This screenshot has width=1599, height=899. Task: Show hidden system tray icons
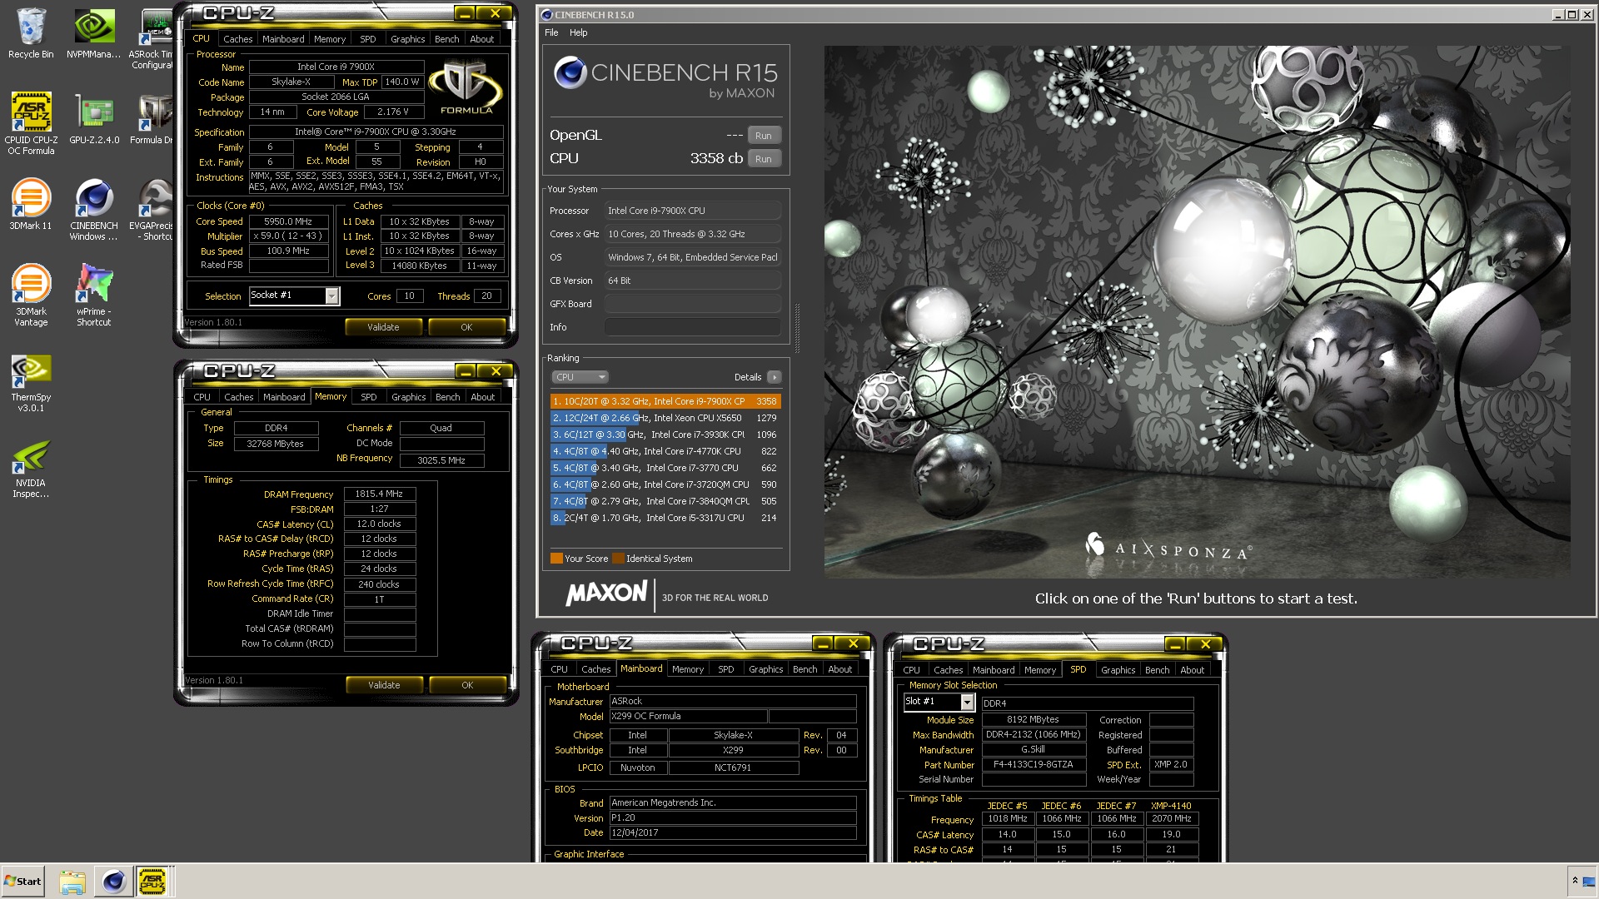click(1575, 881)
